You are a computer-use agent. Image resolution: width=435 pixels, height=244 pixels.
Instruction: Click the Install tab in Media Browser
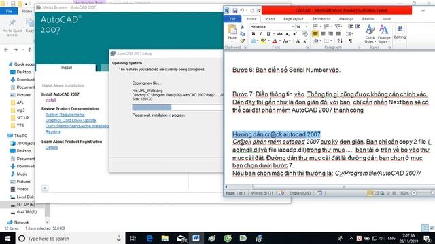point(67,68)
